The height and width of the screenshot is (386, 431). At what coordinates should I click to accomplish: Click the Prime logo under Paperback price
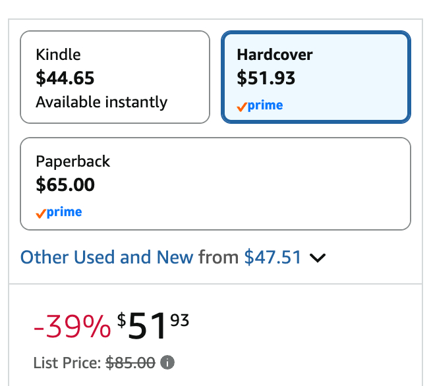59,212
